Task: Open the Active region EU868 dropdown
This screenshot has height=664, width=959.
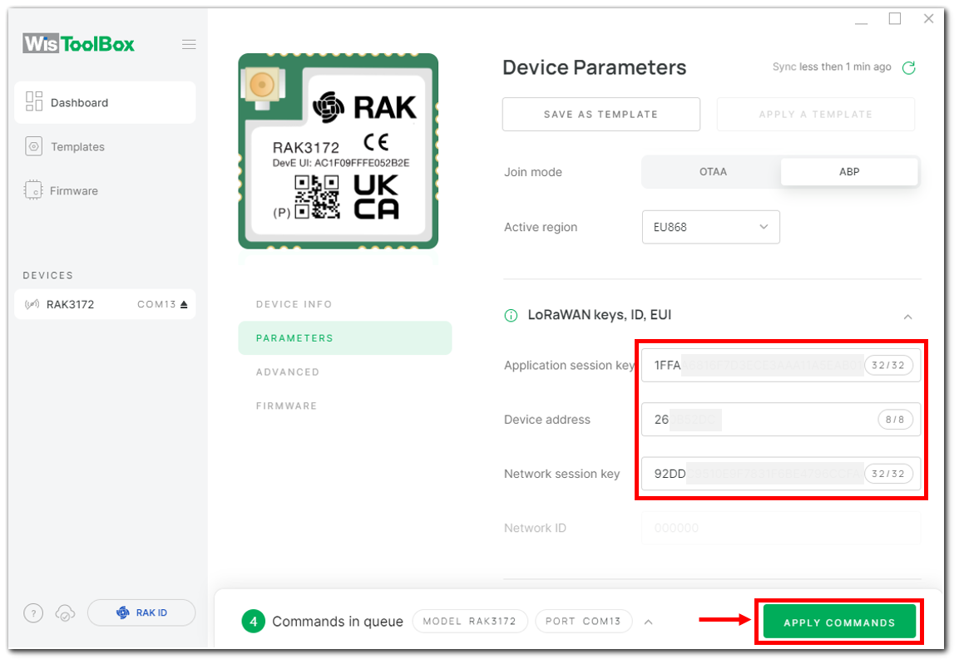Action: coord(710,227)
